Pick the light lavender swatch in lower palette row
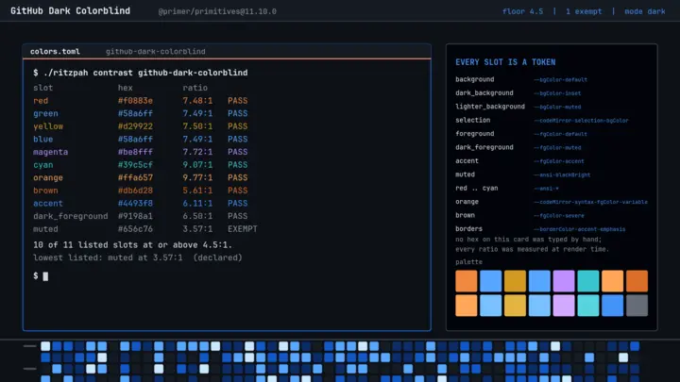This screenshot has width=680, height=382. point(563,306)
